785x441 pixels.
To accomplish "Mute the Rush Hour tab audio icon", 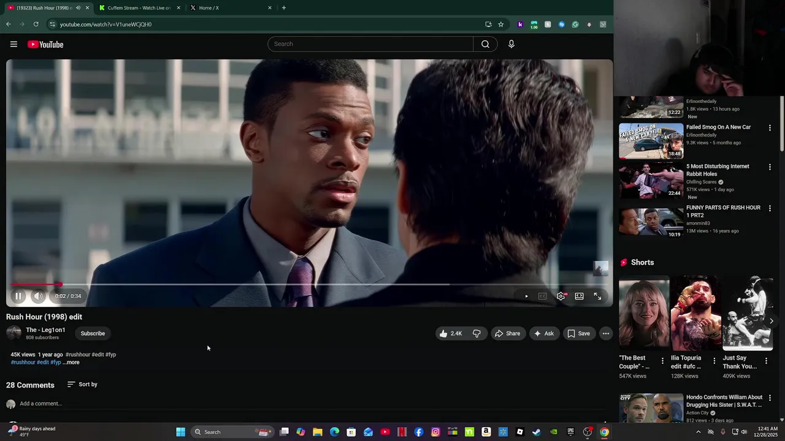I will pos(78,8).
